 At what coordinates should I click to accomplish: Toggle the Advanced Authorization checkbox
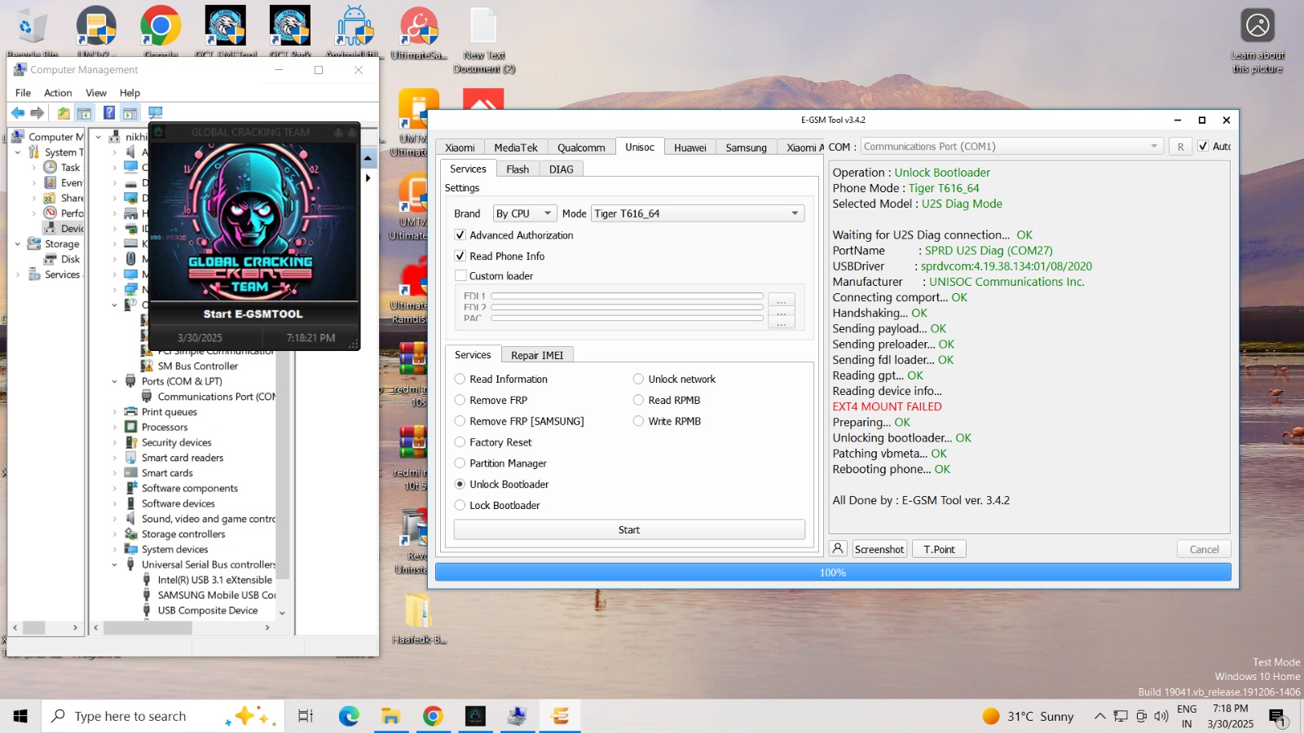coord(460,235)
